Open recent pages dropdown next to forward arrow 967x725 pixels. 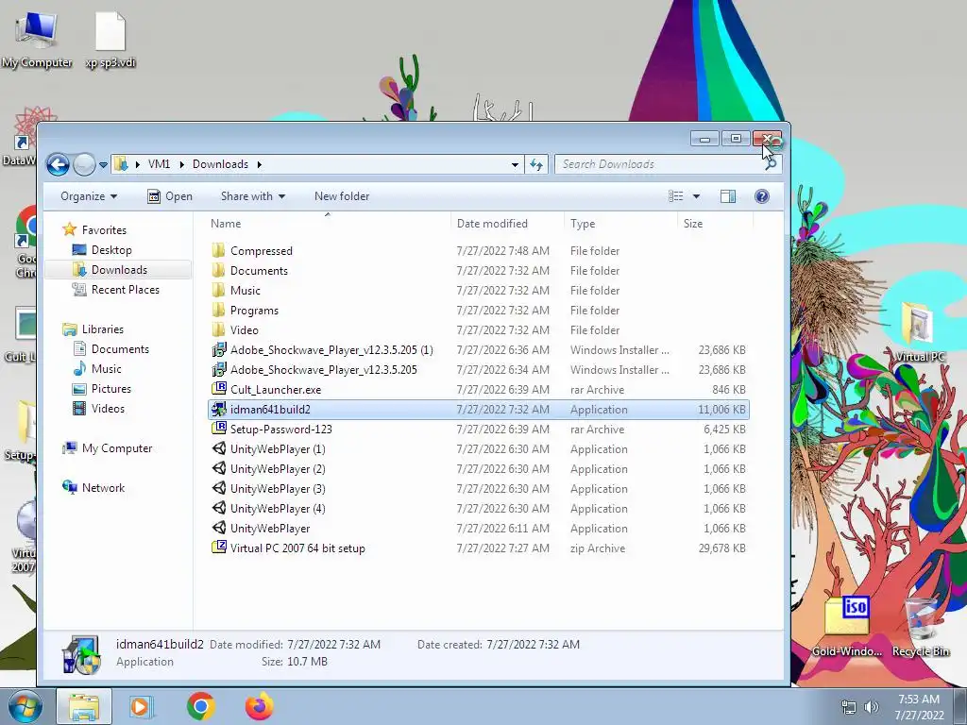(x=103, y=164)
